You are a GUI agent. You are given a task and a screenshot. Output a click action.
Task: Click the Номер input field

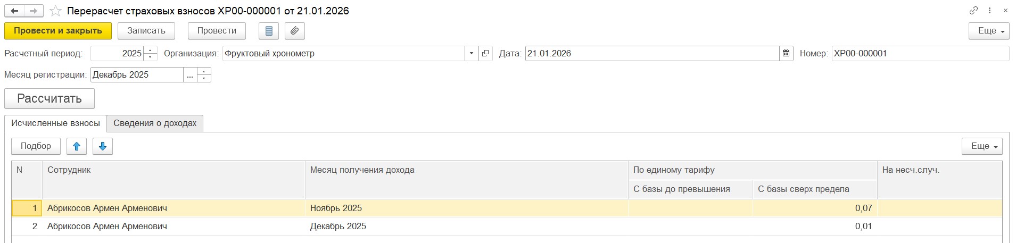tap(920, 53)
